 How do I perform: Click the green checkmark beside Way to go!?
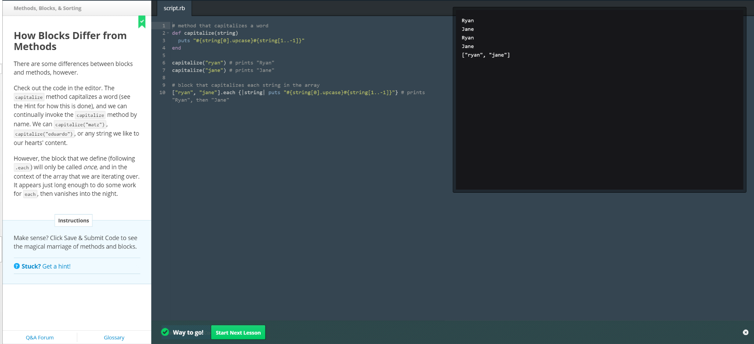[165, 332]
